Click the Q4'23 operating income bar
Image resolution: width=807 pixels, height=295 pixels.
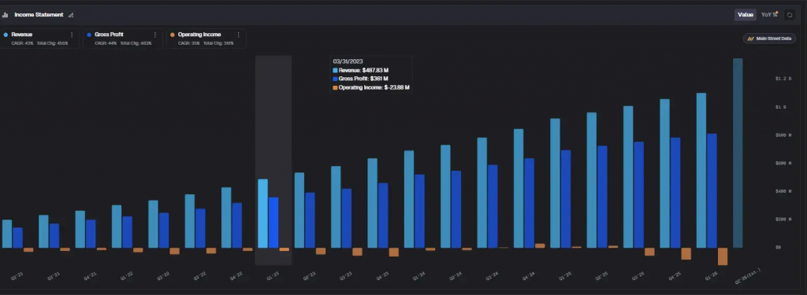[x=394, y=252]
